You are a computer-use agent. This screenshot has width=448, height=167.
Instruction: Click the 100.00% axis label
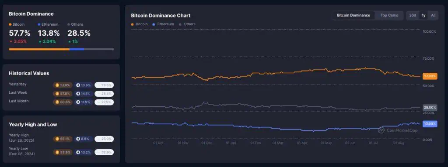(429, 32)
